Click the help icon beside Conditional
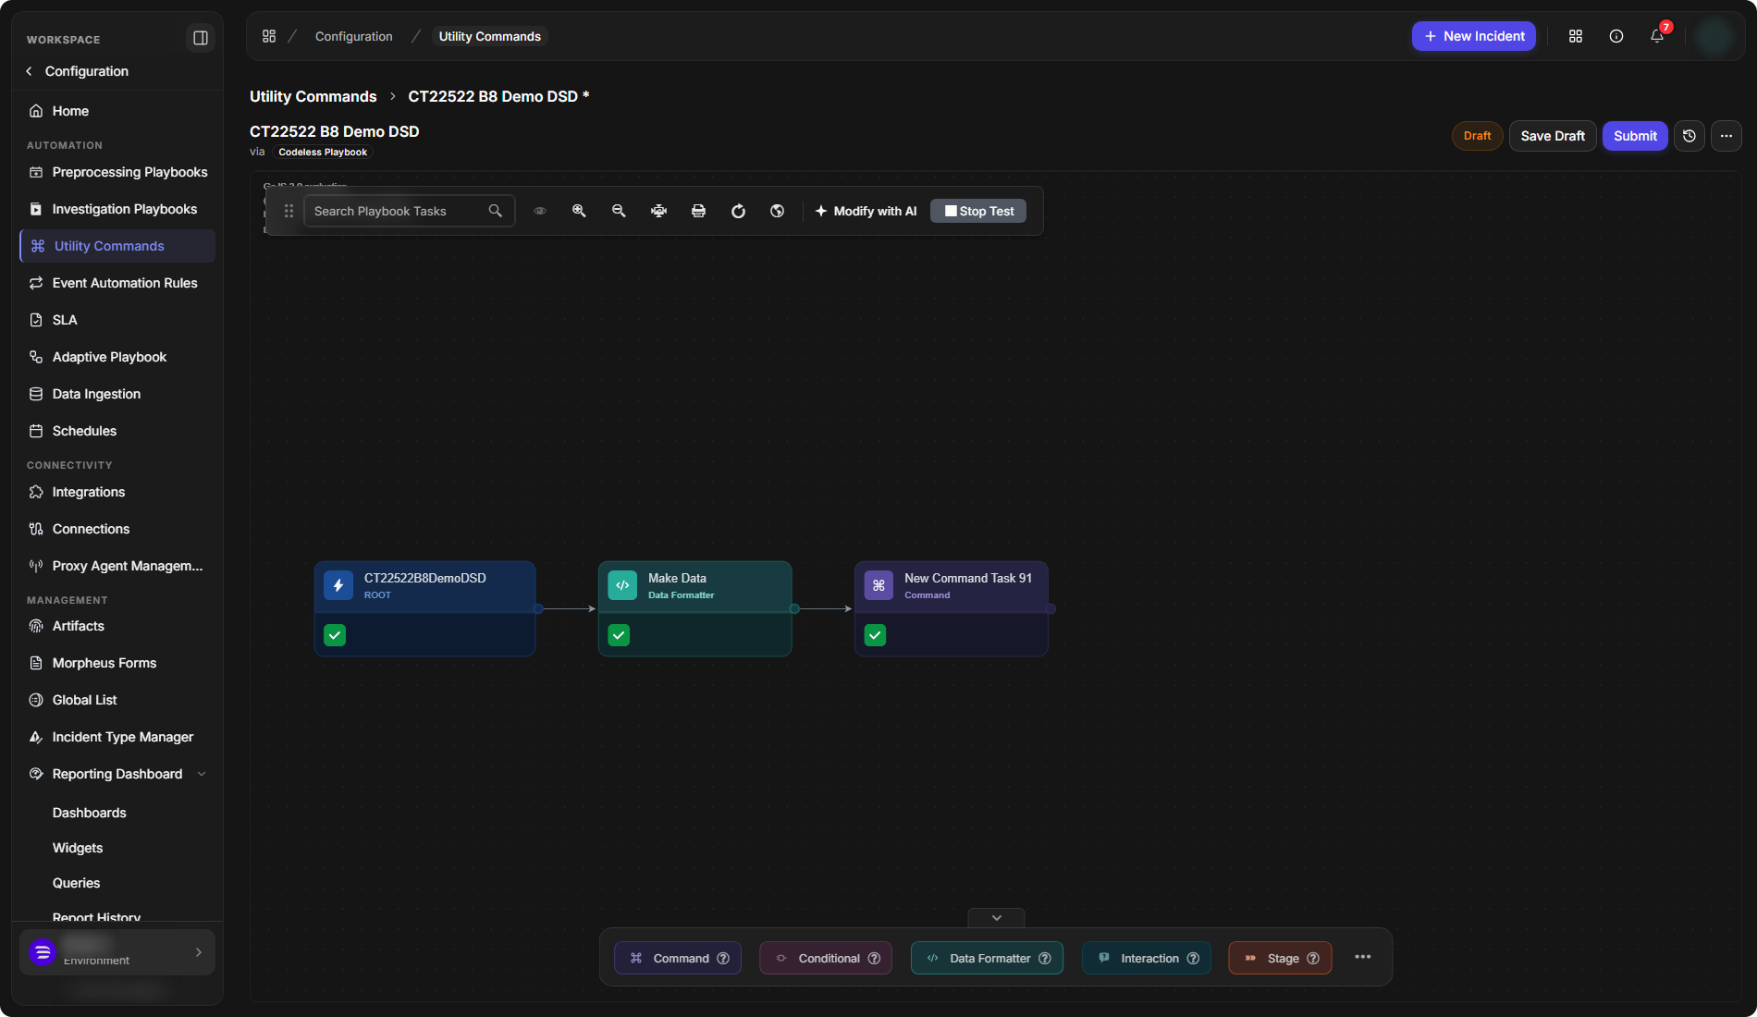The height and width of the screenshot is (1017, 1757). pos(874,959)
